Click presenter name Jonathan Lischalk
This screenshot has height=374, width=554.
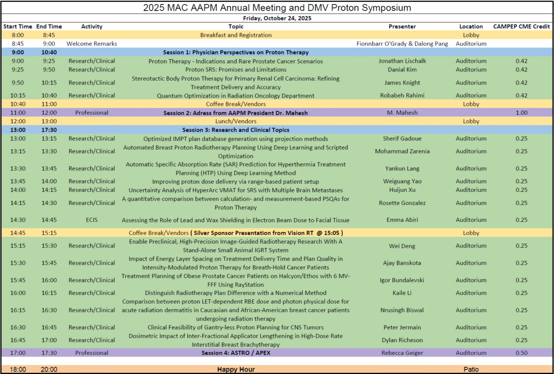[402, 61]
